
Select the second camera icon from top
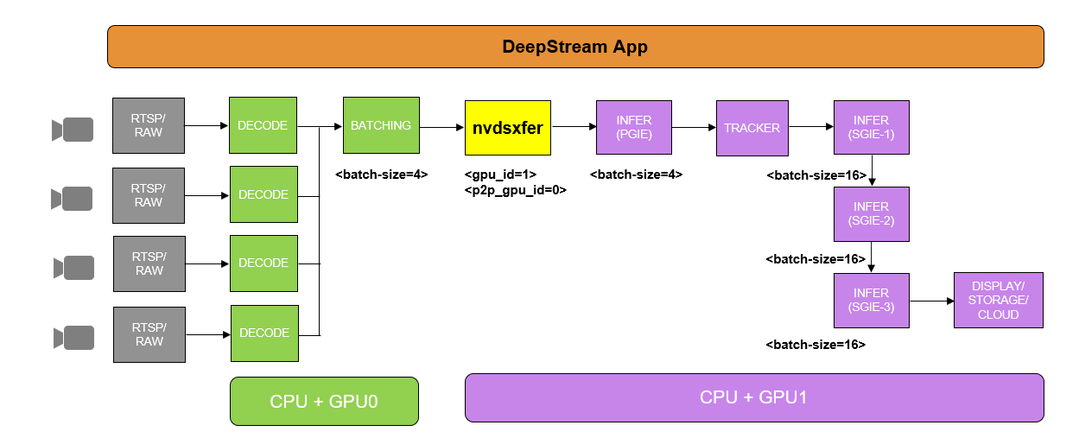click(73, 199)
